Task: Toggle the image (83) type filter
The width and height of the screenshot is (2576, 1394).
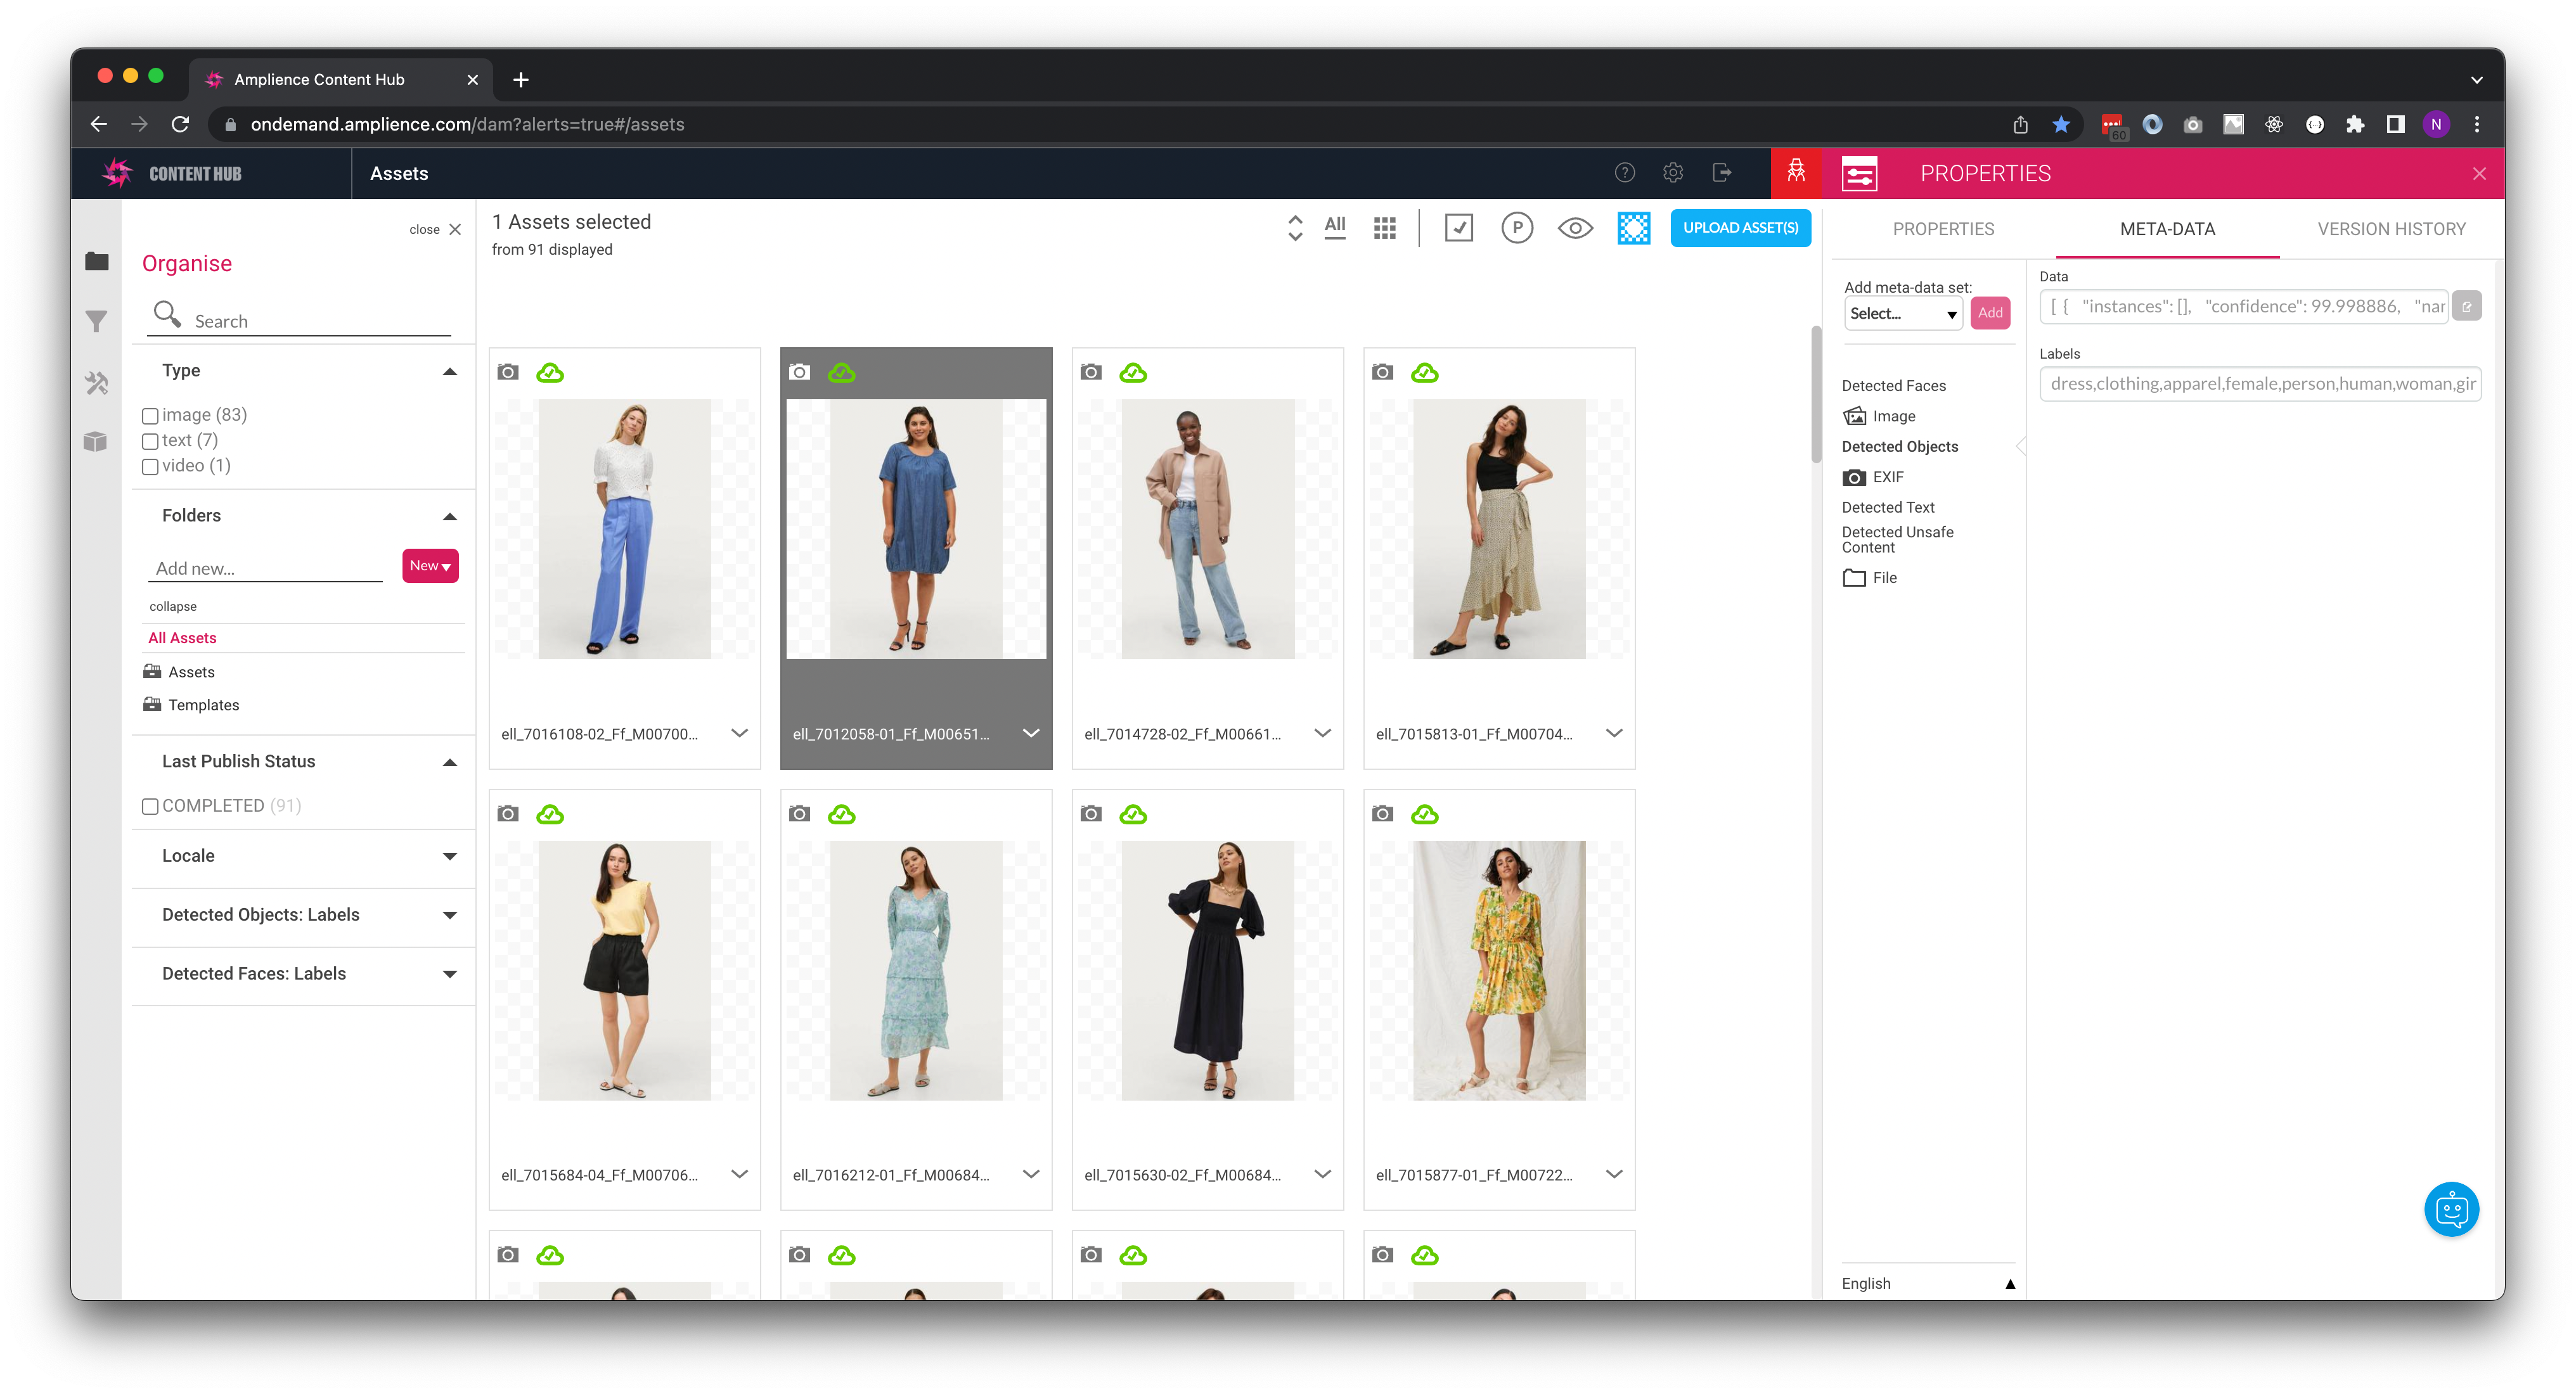Action: tap(150, 415)
